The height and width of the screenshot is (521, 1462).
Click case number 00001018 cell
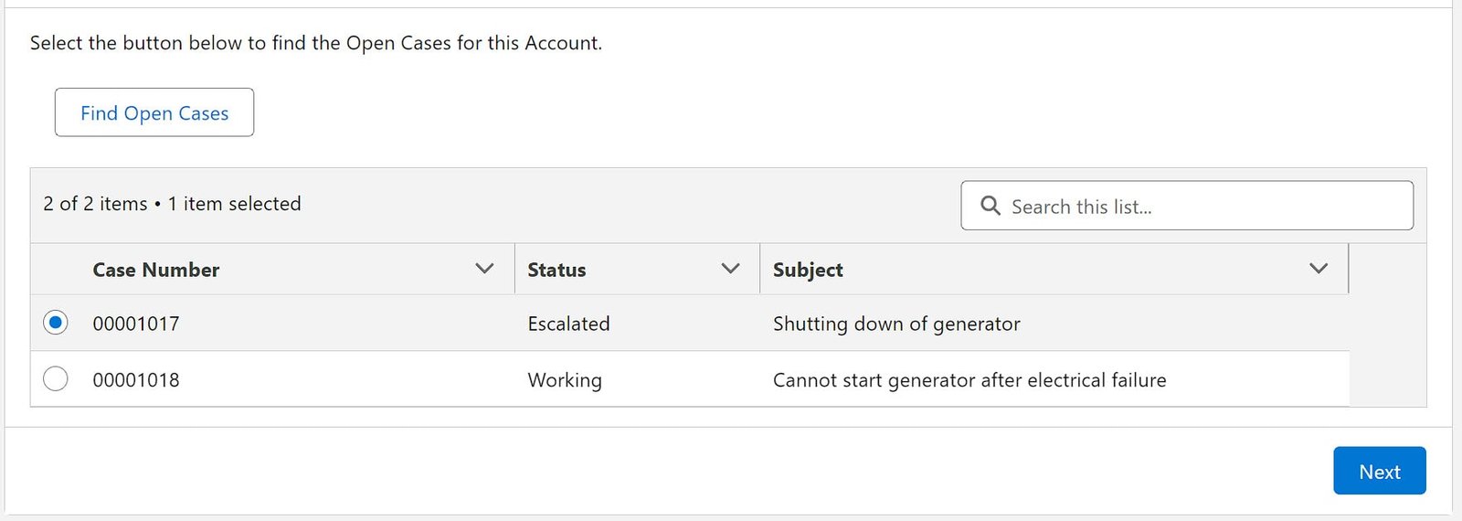coord(136,380)
